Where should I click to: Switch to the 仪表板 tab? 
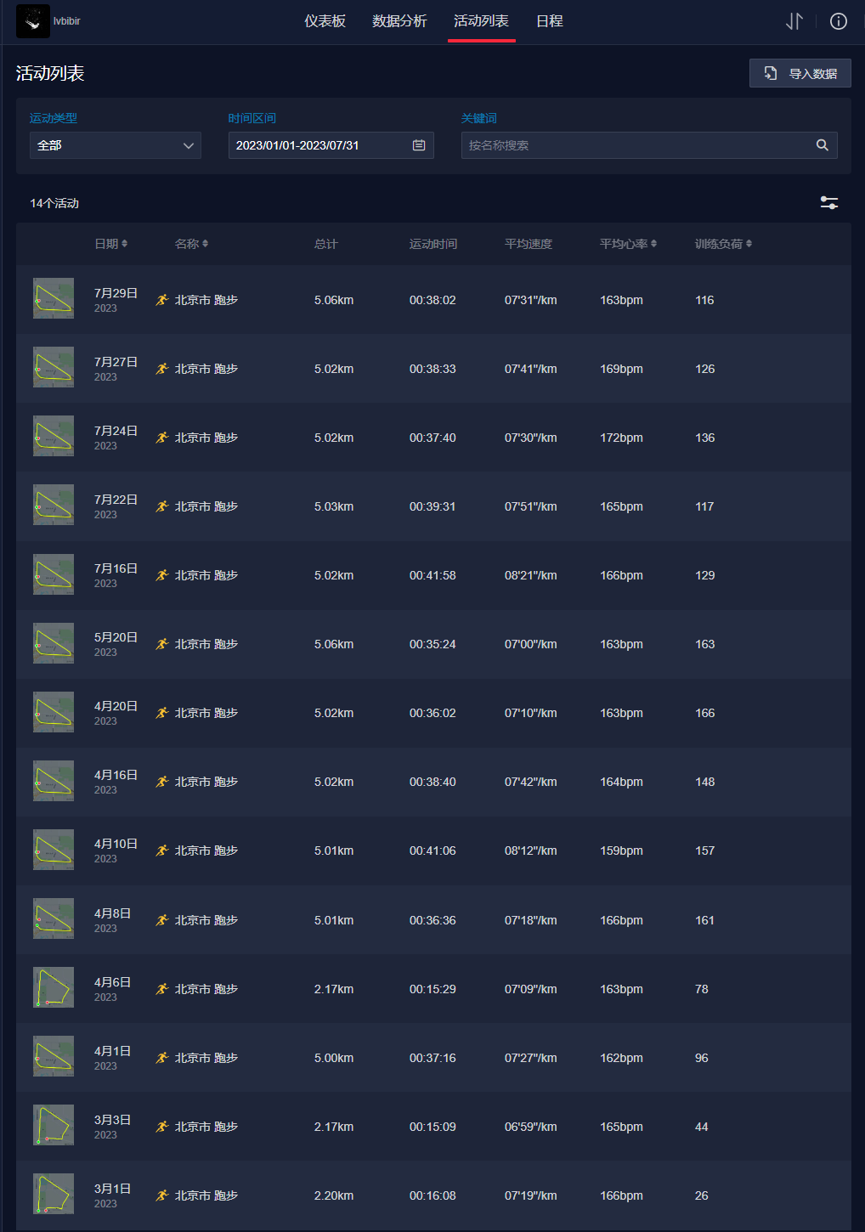click(x=325, y=21)
